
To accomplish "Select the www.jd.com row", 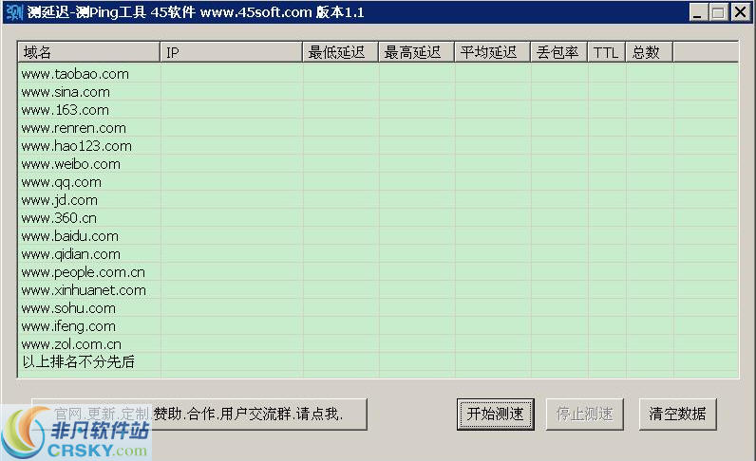I will [x=378, y=200].
